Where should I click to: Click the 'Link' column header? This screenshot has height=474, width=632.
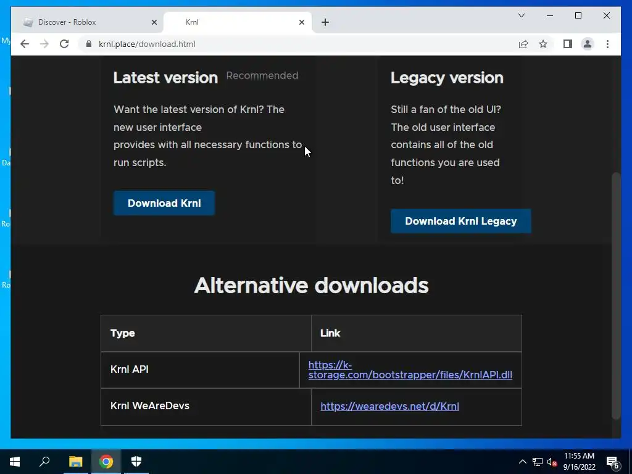pos(417,333)
